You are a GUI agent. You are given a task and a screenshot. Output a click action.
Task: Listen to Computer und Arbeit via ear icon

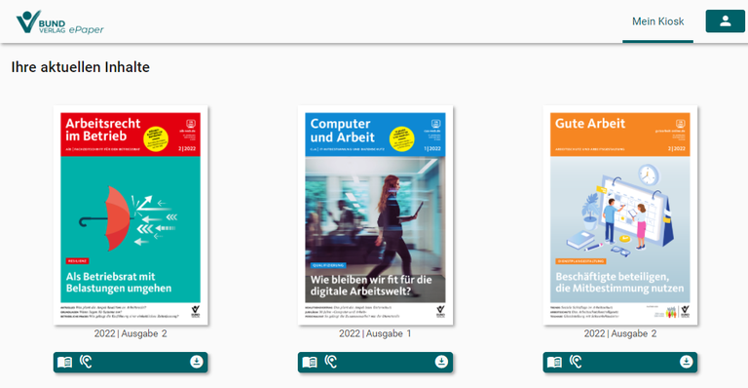(x=331, y=362)
